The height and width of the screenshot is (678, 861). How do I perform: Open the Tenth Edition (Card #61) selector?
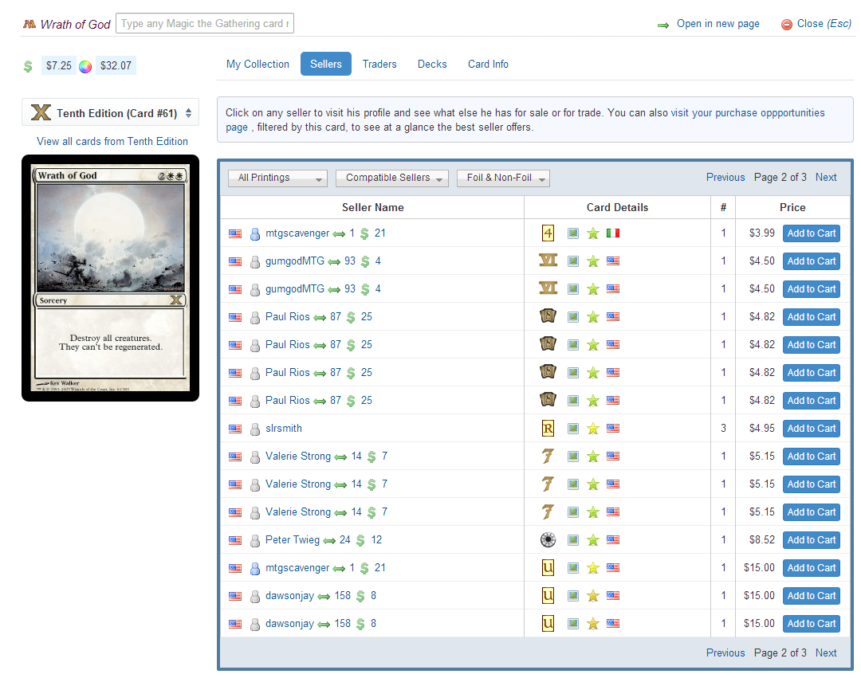point(111,113)
